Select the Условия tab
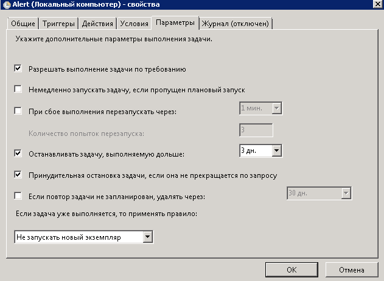 134,24
